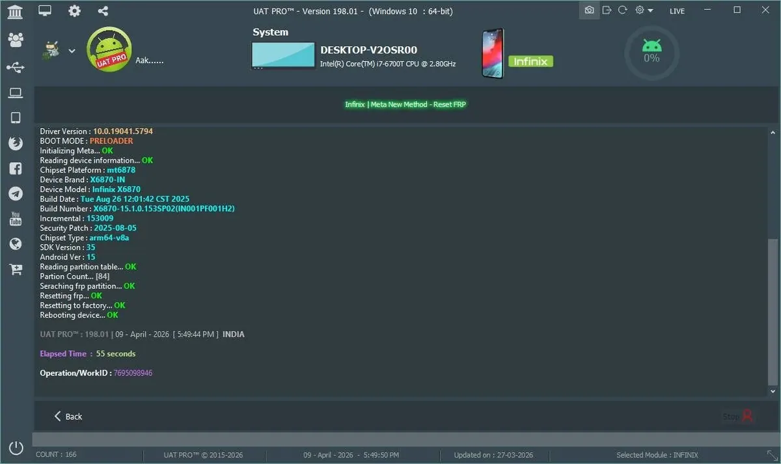Click the 'Infinix X6870' device model value

click(x=116, y=189)
